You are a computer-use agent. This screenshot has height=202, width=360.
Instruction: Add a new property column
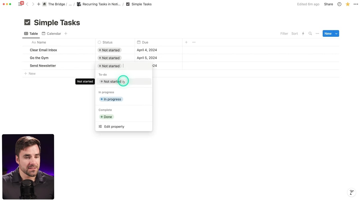pos(186,42)
